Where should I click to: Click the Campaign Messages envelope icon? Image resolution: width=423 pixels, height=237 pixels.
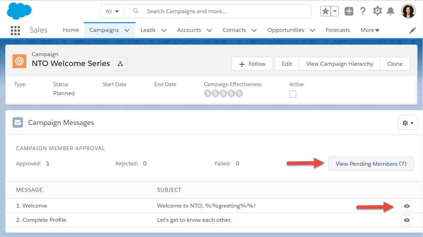[18, 122]
